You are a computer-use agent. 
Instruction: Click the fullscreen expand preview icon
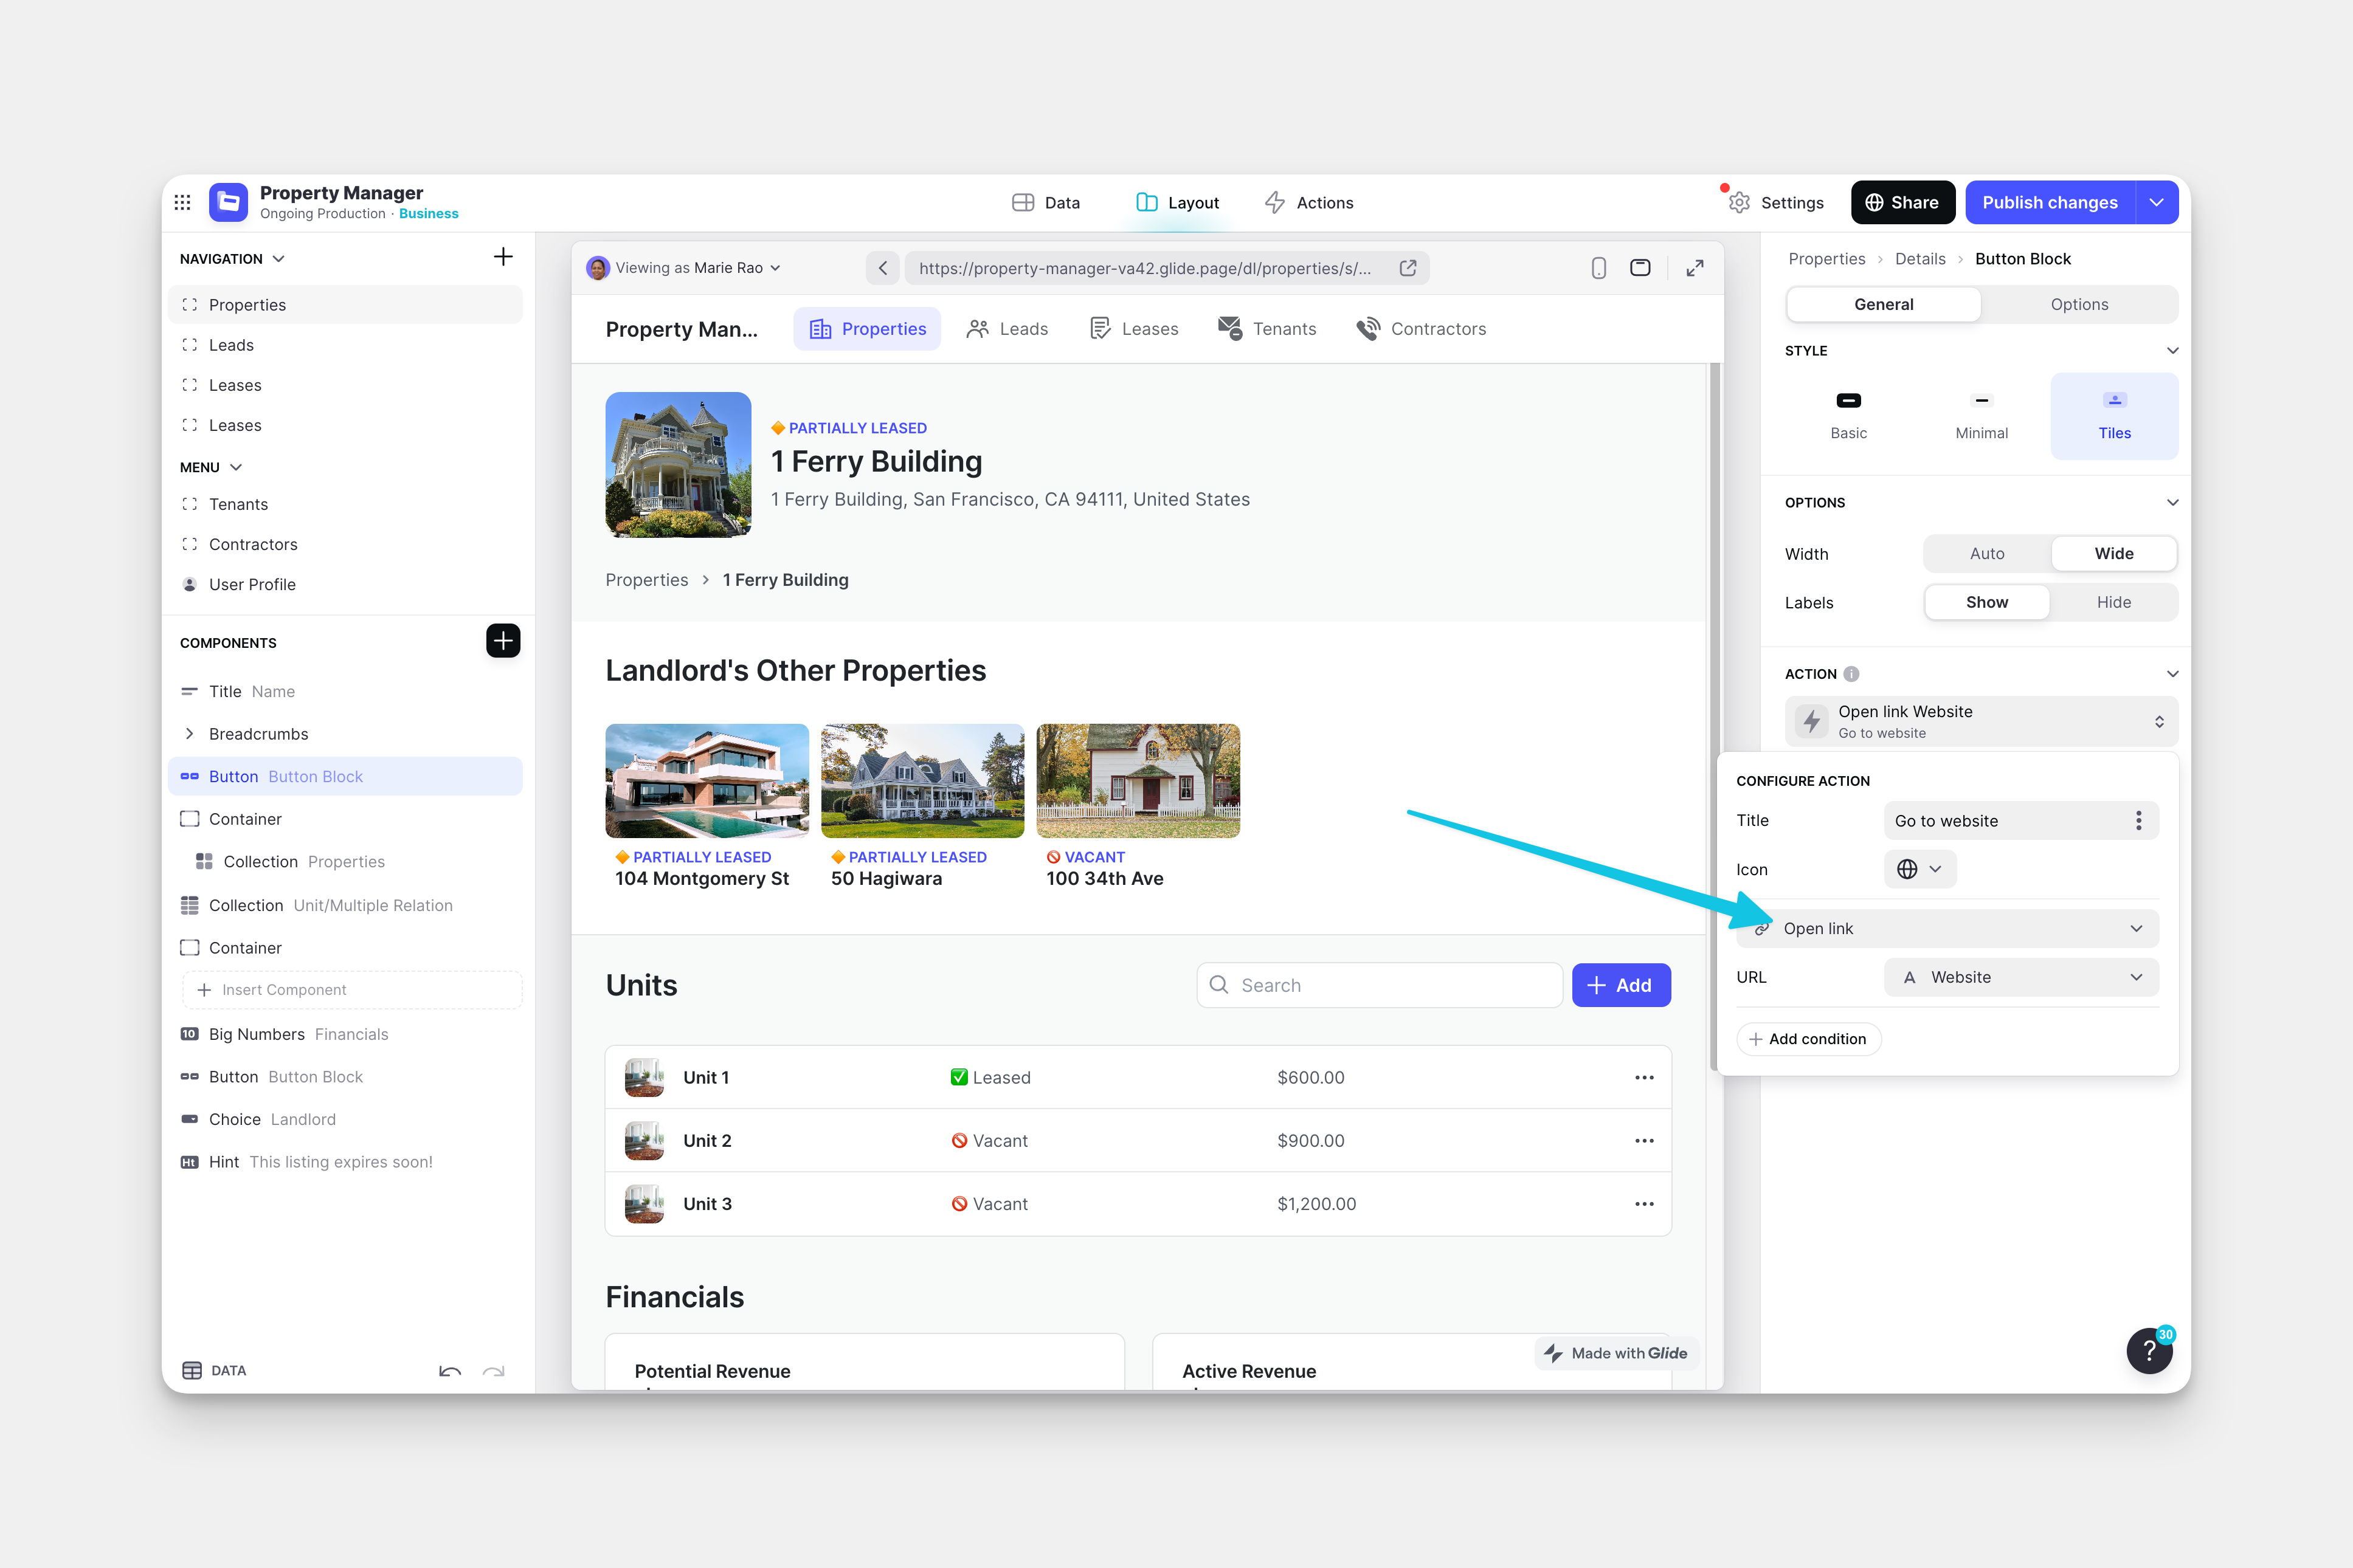(x=1695, y=268)
